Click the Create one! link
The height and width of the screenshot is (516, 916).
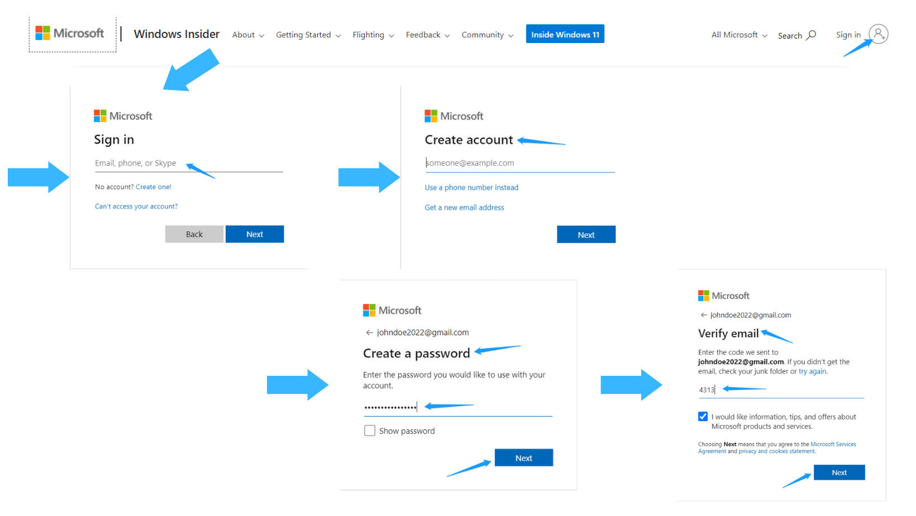point(154,187)
